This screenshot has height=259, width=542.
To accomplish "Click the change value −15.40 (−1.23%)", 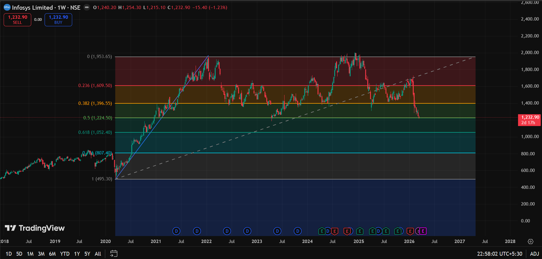I will point(210,8).
